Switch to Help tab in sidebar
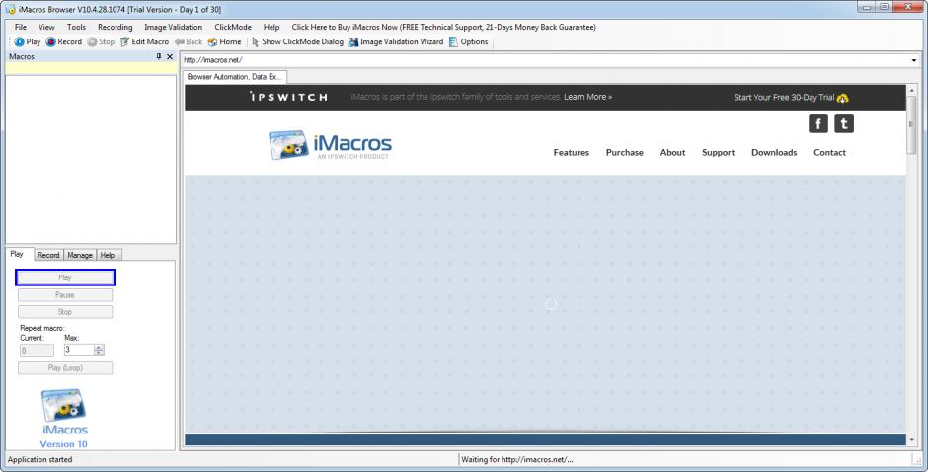Viewport: 928px width, 472px height. click(x=109, y=255)
